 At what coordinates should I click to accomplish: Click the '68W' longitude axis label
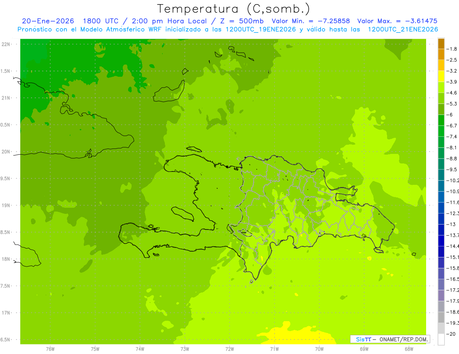409,349
